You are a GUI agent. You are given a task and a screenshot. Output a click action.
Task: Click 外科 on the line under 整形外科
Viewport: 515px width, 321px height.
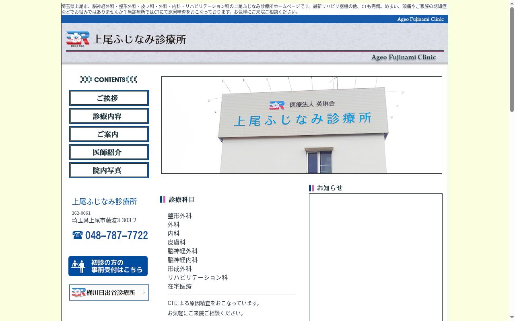174,225
